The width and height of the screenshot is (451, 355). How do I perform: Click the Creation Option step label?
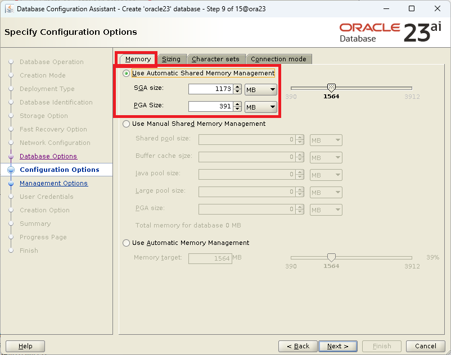(x=44, y=210)
